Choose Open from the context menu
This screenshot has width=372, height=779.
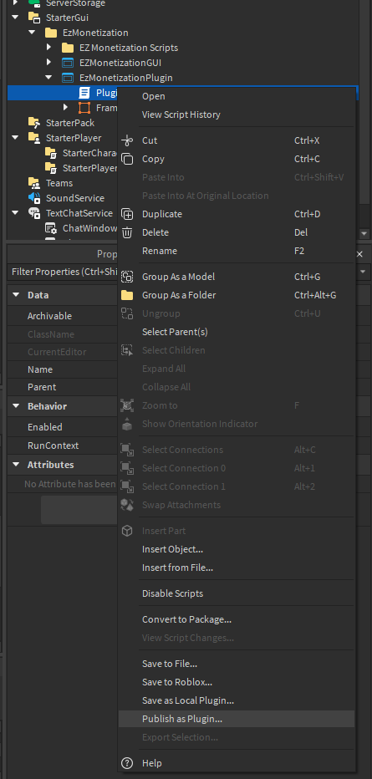[237, 96]
